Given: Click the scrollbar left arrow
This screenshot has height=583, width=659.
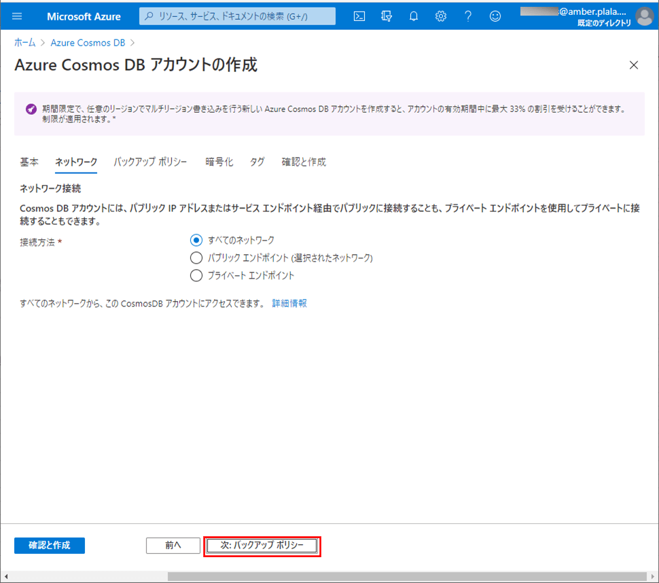Looking at the screenshot, I should tap(6, 576).
